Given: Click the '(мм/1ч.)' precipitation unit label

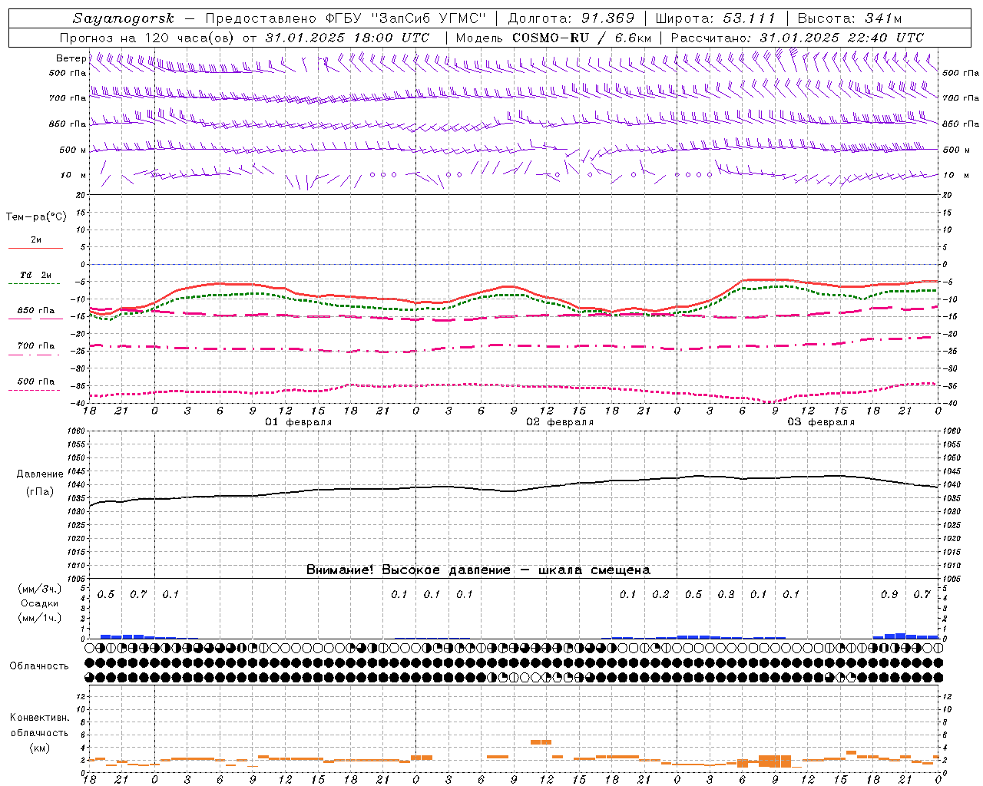Looking at the screenshot, I should (39, 618).
